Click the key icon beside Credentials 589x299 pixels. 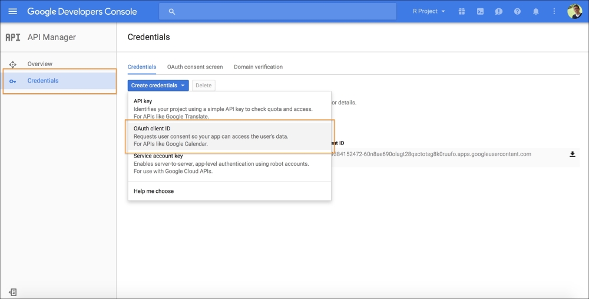pos(13,81)
